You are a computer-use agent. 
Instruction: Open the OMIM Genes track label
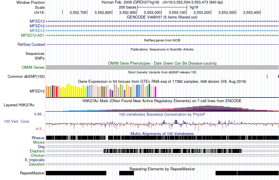[33, 68]
